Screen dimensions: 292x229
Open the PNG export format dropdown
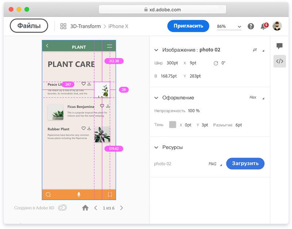coord(215,164)
